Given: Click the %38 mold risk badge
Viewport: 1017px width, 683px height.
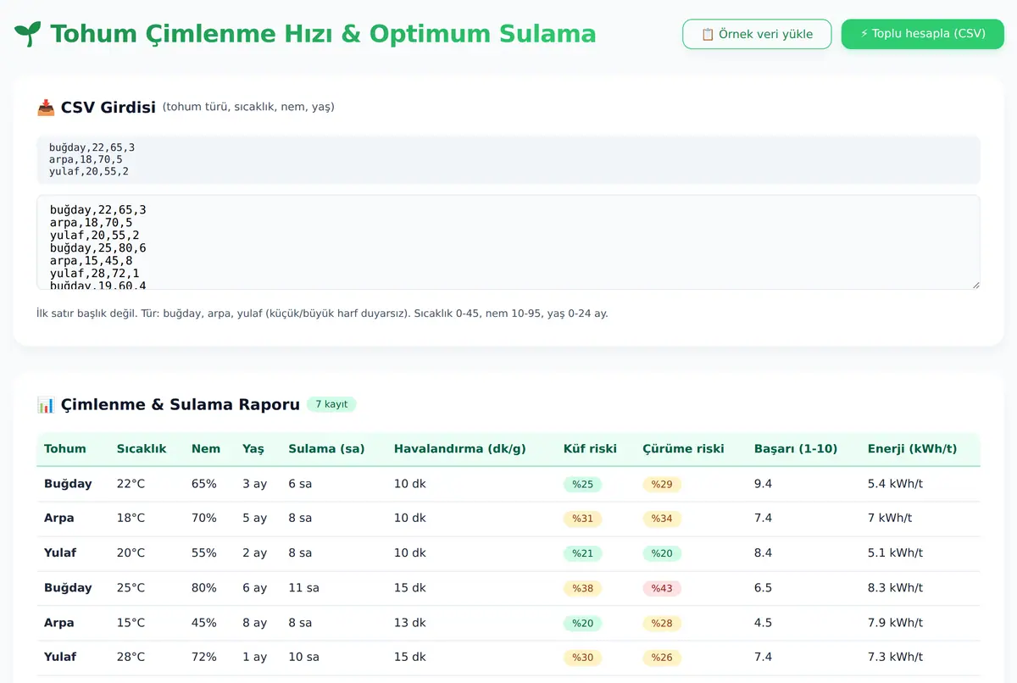Looking at the screenshot, I should [583, 588].
